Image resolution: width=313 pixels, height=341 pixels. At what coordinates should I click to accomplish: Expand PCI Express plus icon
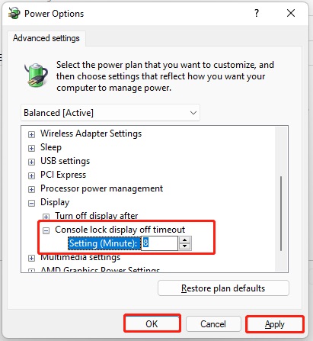31,175
